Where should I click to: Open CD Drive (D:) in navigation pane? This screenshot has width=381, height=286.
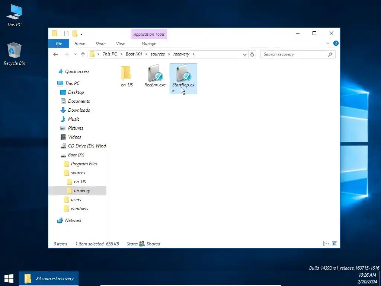point(83,146)
